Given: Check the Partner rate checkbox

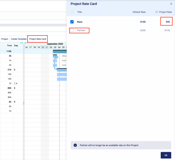Looking at the screenshot, I should (x=72, y=30).
